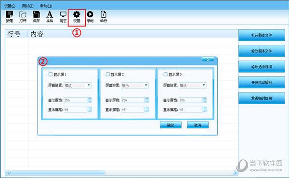Click the scrollbar right arrow
This screenshot has width=289, height=178.
click(235, 173)
